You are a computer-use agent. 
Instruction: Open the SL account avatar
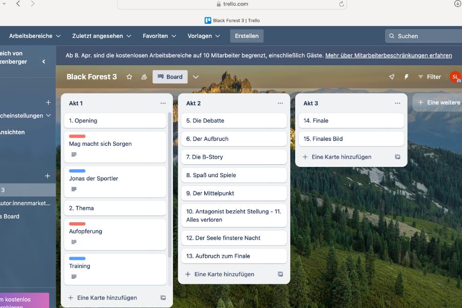click(454, 77)
